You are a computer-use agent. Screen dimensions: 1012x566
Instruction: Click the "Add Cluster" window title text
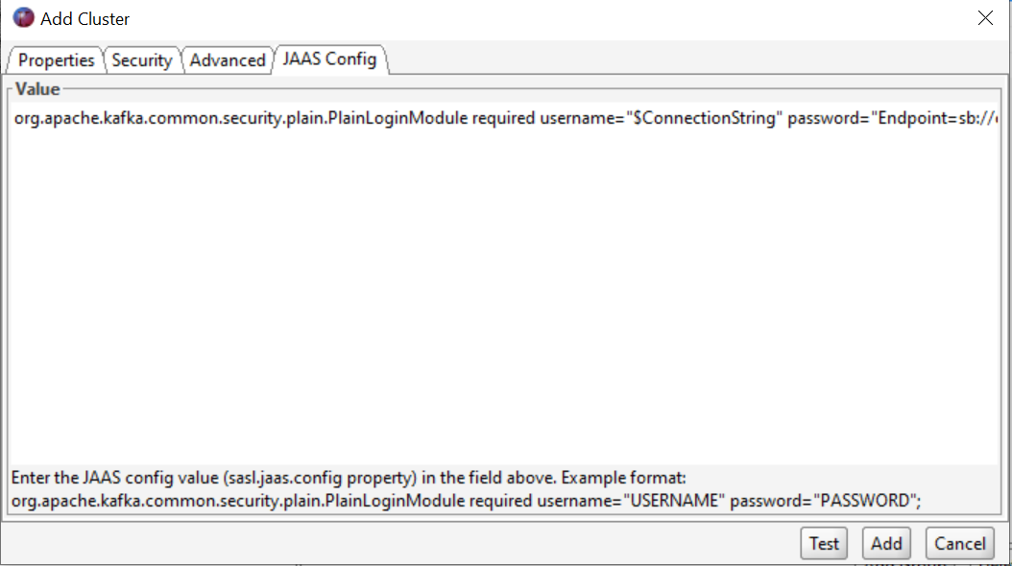[85, 19]
